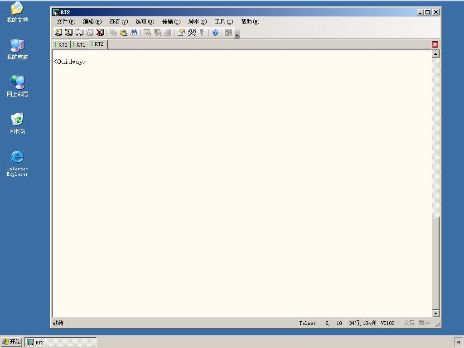Screen dimensions: 464x348
Task: Click the scrollbar up arrow
Action: pos(435,54)
